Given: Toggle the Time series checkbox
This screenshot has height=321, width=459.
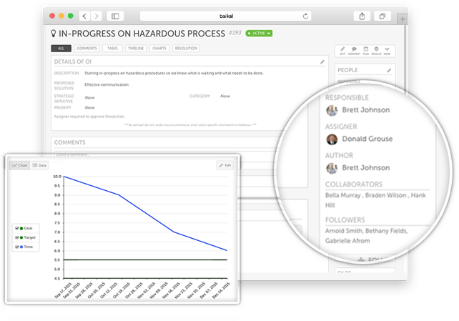Looking at the screenshot, I should click(x=17, y=247).
